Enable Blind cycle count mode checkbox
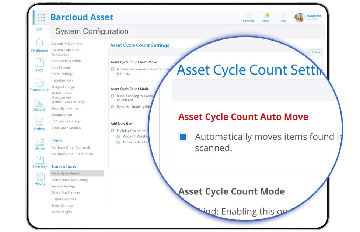Image resolution: width=360 pixels, height=232 pixels. [x=112, y=96]
